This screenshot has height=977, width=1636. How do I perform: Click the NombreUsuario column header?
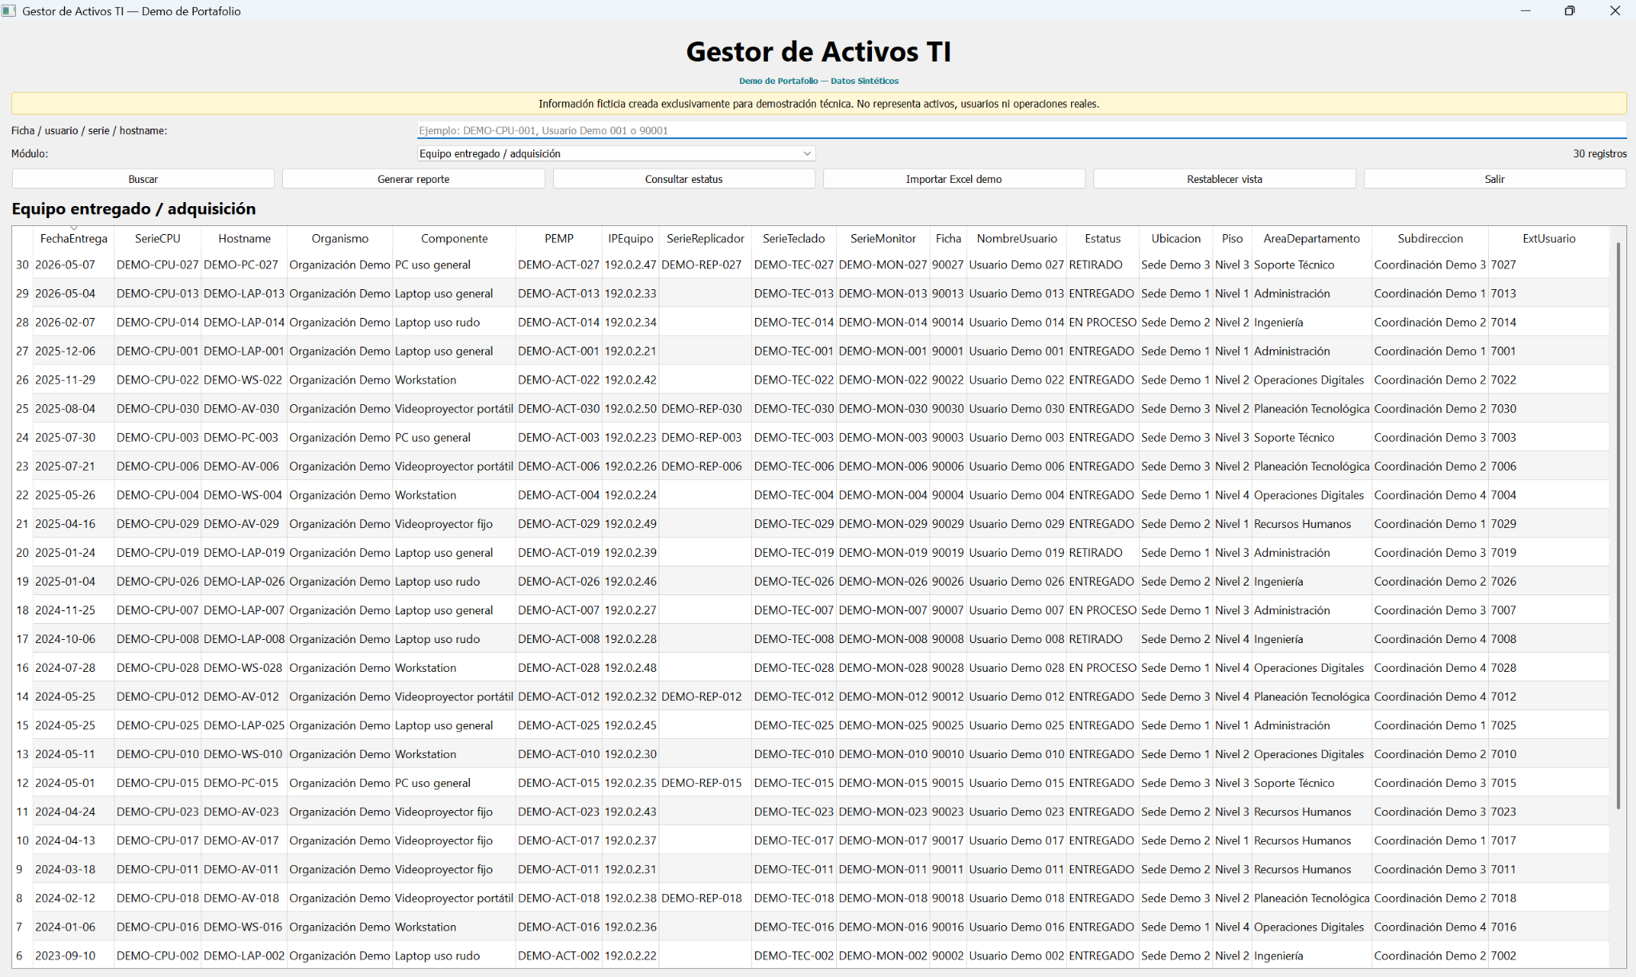1017,238
